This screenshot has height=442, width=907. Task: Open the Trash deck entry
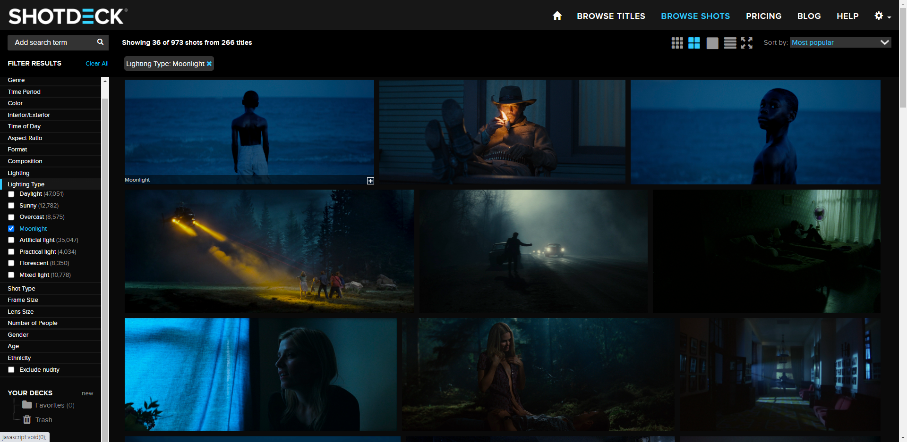click(x=43, y=420)
